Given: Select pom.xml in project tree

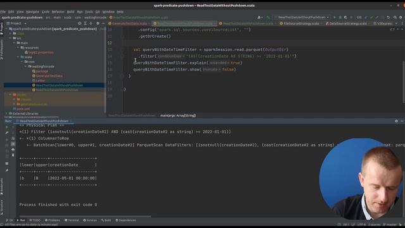Looking at the screenshot, I should click(x=21, y=109).
